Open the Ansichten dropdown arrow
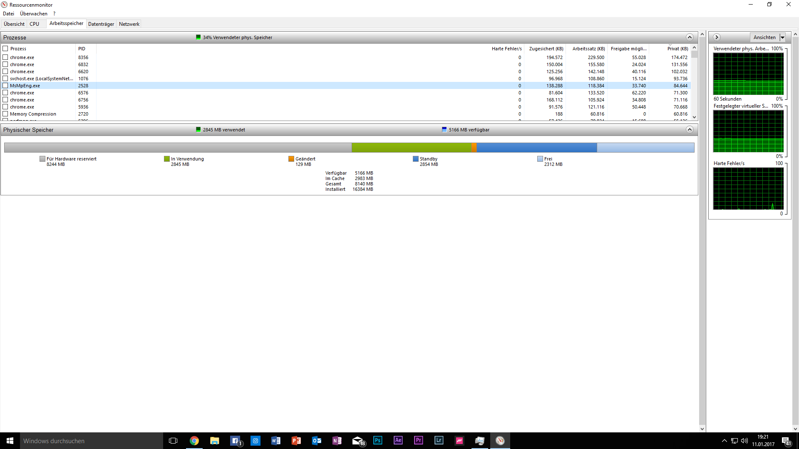Image resolution: width=799 pixels, height=449 pixels. point(782,37)
